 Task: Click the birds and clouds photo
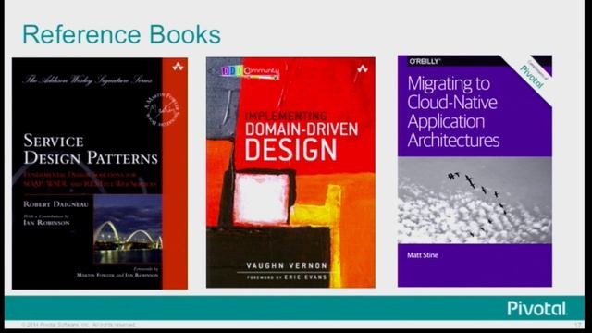coord(475,200)
